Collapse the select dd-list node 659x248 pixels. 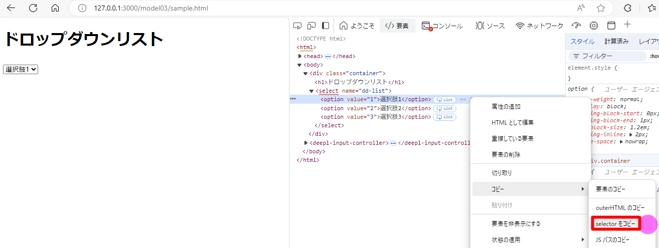(x=311, y=91)
